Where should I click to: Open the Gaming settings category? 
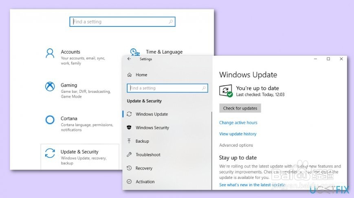click(79, 90)
